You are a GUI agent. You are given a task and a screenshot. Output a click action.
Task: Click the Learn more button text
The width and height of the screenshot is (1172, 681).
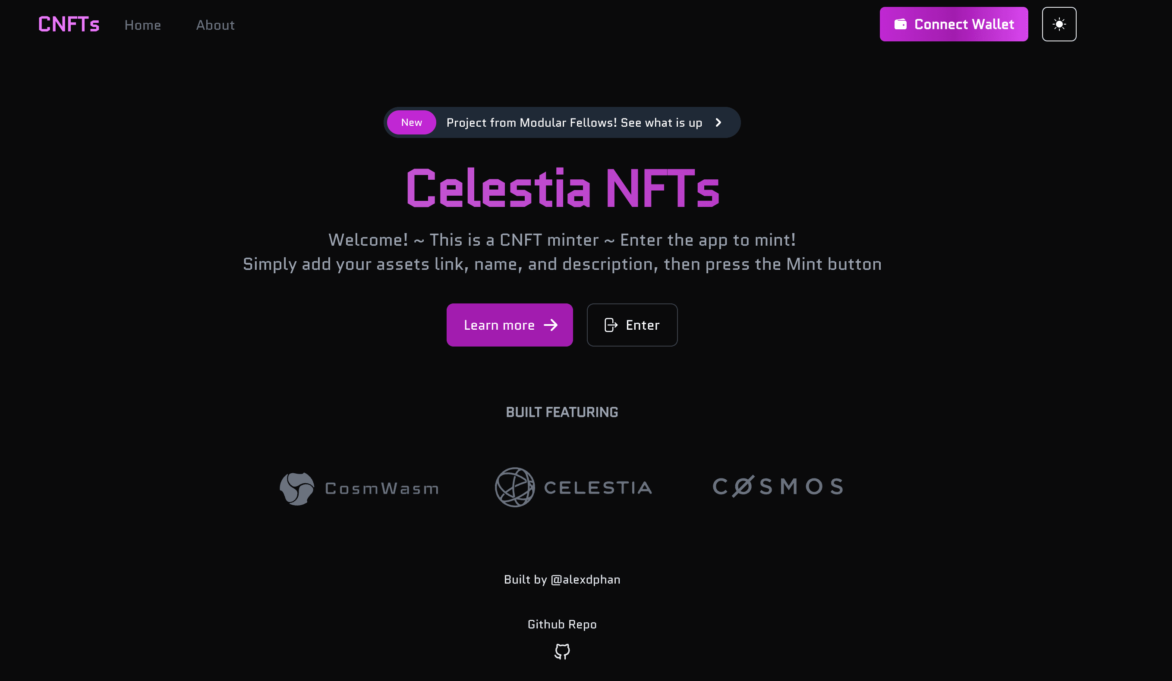(499, 325)
